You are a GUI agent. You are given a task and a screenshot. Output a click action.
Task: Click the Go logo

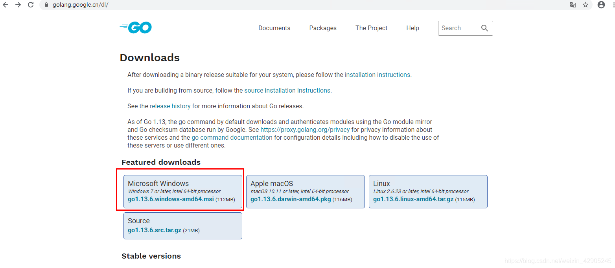coord(136,27)
